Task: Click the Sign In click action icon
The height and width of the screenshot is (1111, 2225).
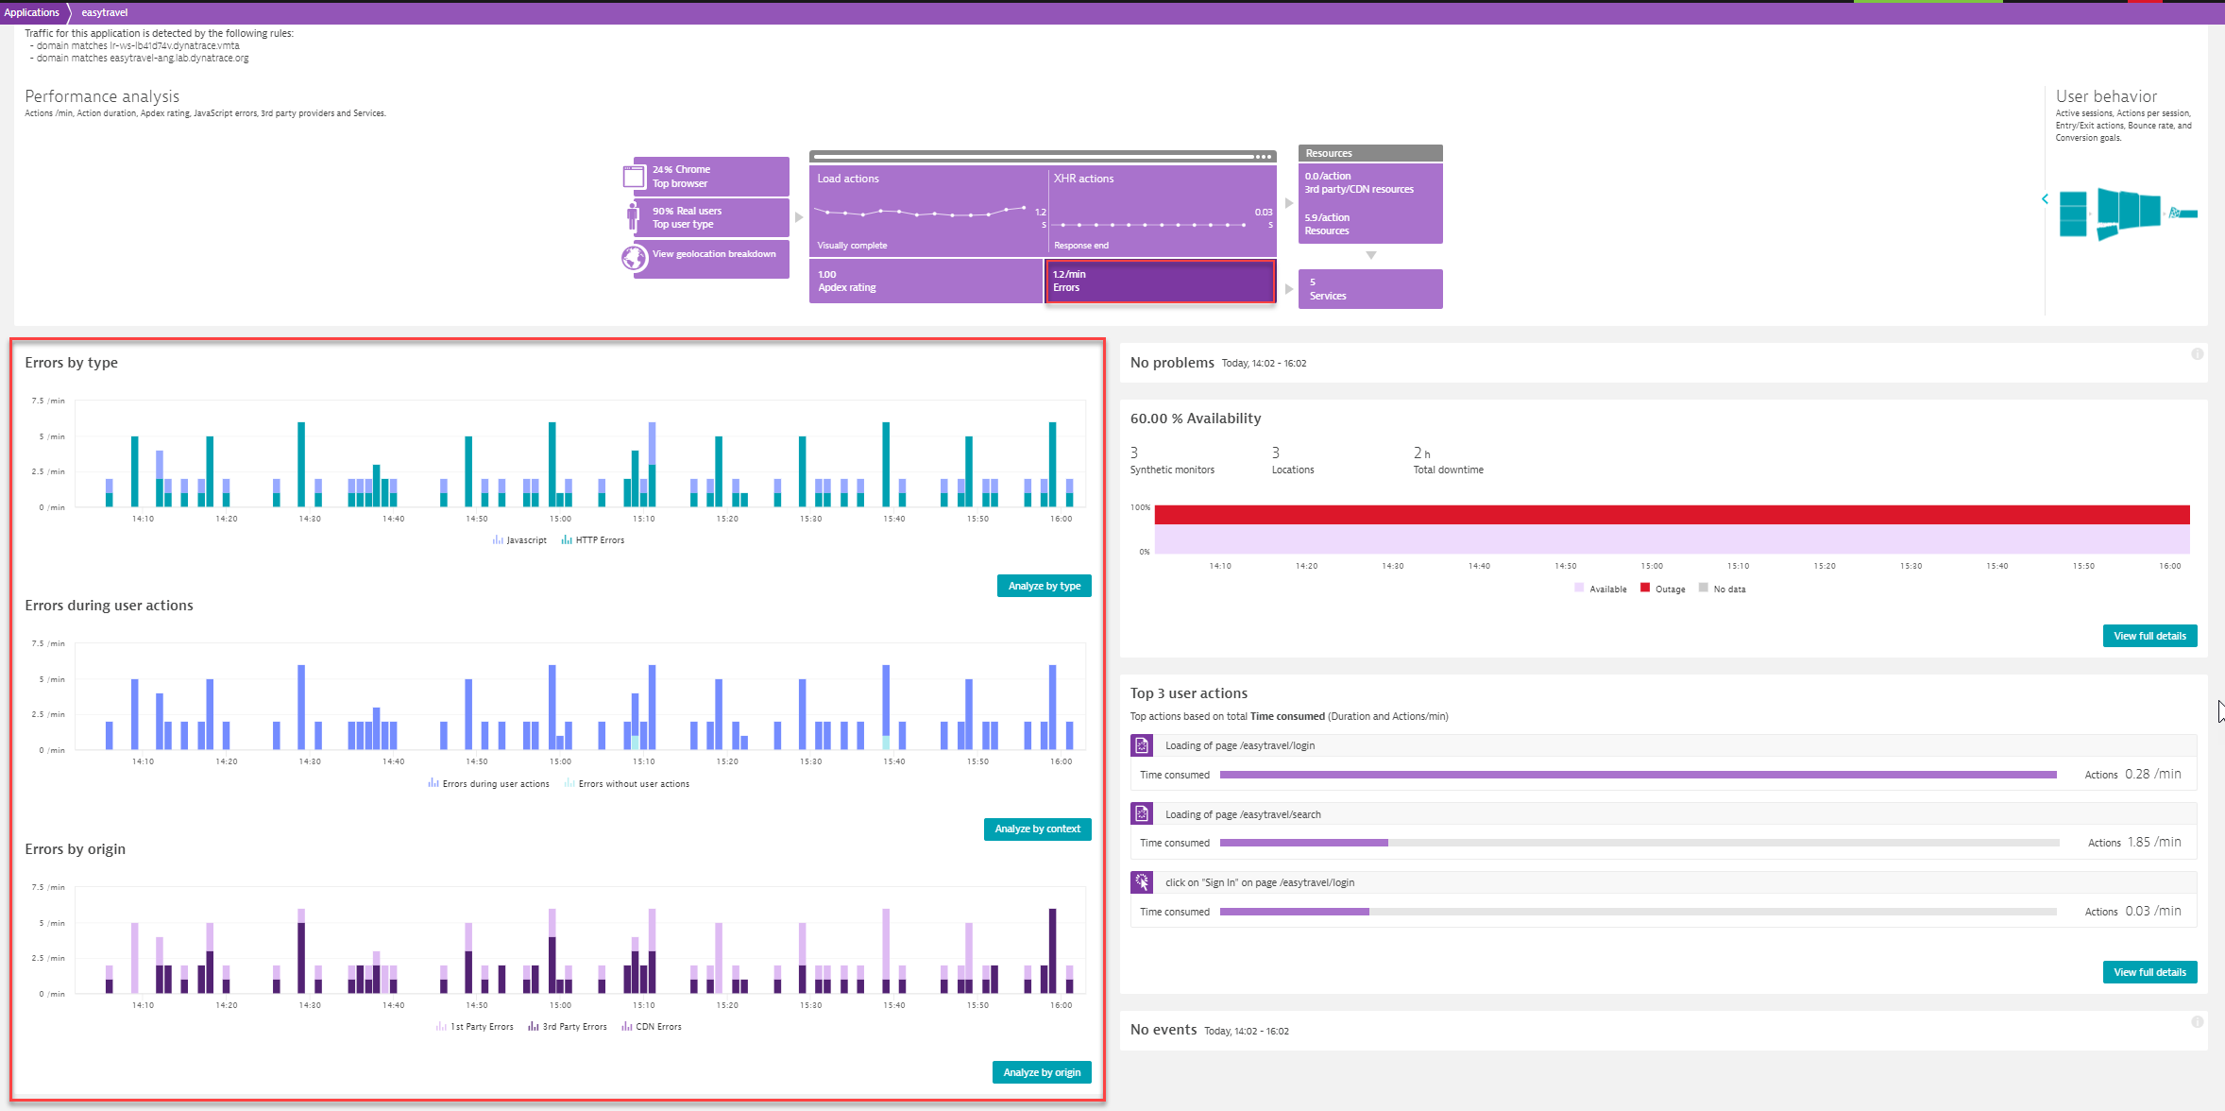Action: tap(1142, 882)
